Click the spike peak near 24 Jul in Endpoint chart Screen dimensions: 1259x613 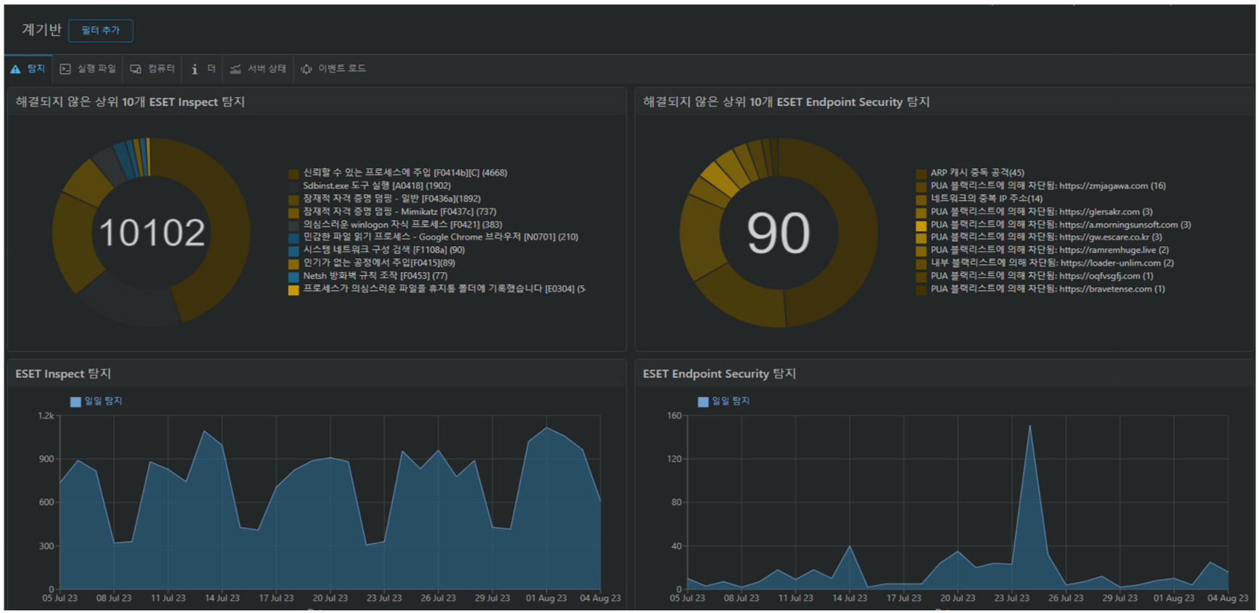pyautogui.click(x=1030, y=426)
